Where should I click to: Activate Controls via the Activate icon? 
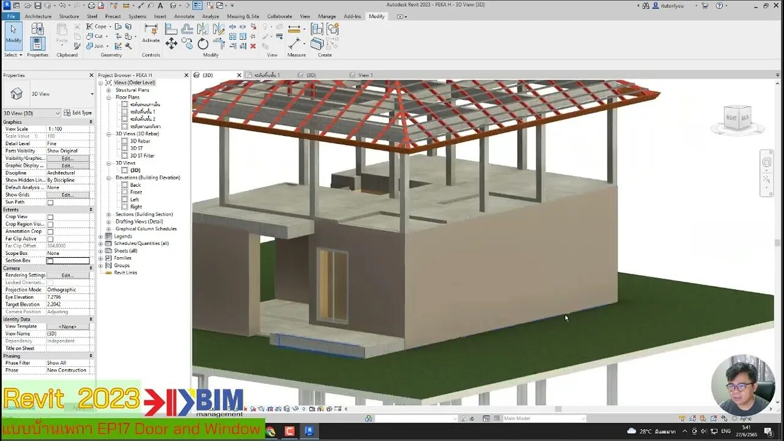point(151,32)
